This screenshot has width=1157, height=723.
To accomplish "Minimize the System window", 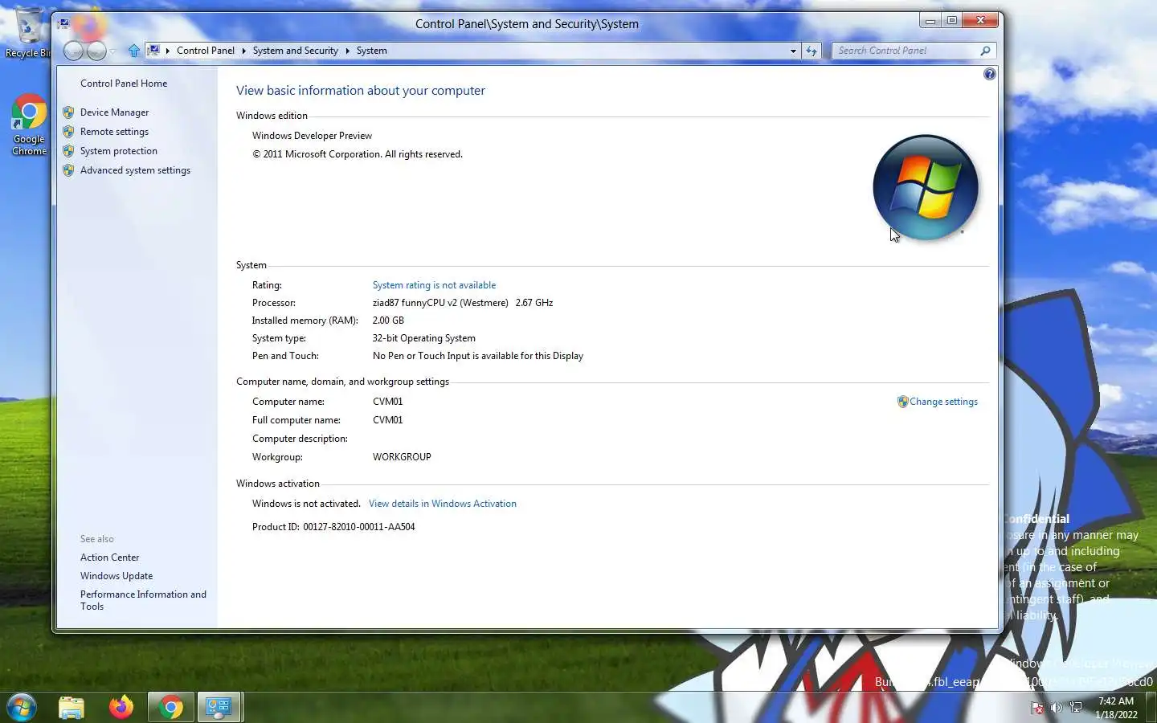I will [930, 21].
